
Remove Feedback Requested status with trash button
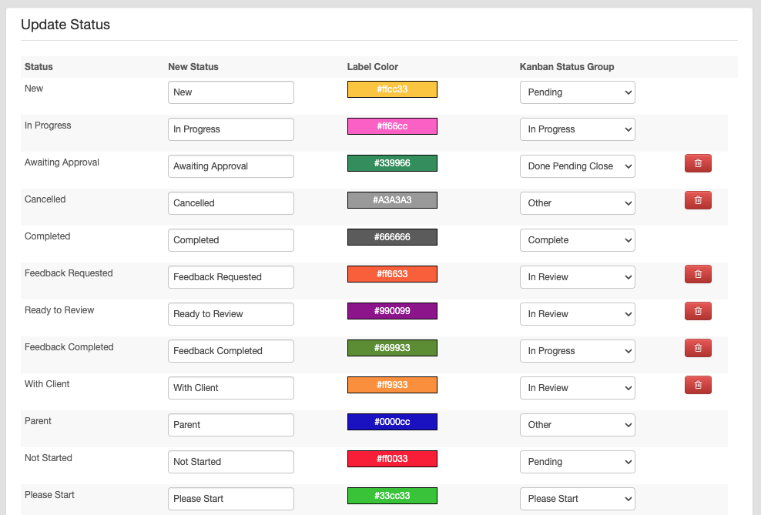(698, 274)
